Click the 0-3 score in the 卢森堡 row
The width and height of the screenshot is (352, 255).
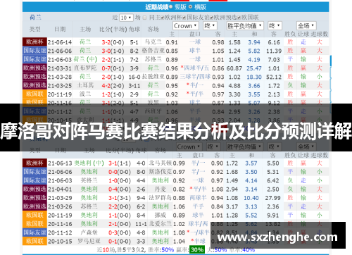(x=113, y=232)
